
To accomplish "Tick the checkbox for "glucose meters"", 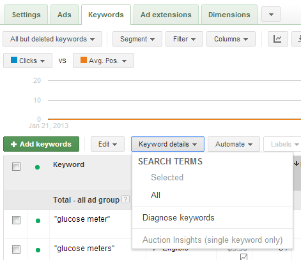I will tap(16, 250).
